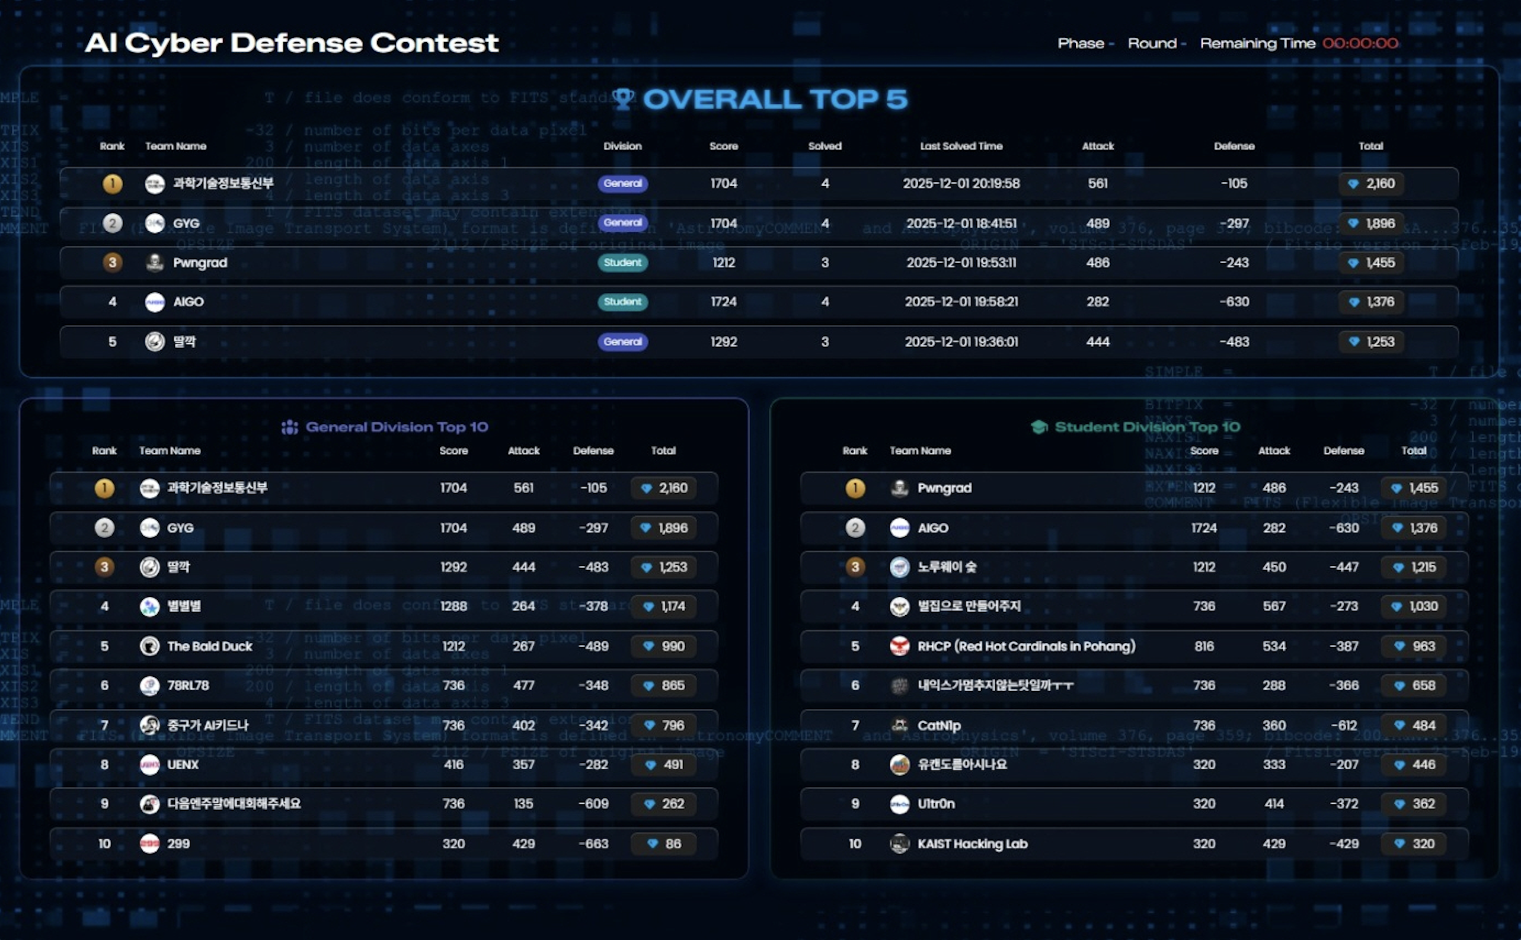Click the bronze rank 3 medal in overall table

pos(113,263)
